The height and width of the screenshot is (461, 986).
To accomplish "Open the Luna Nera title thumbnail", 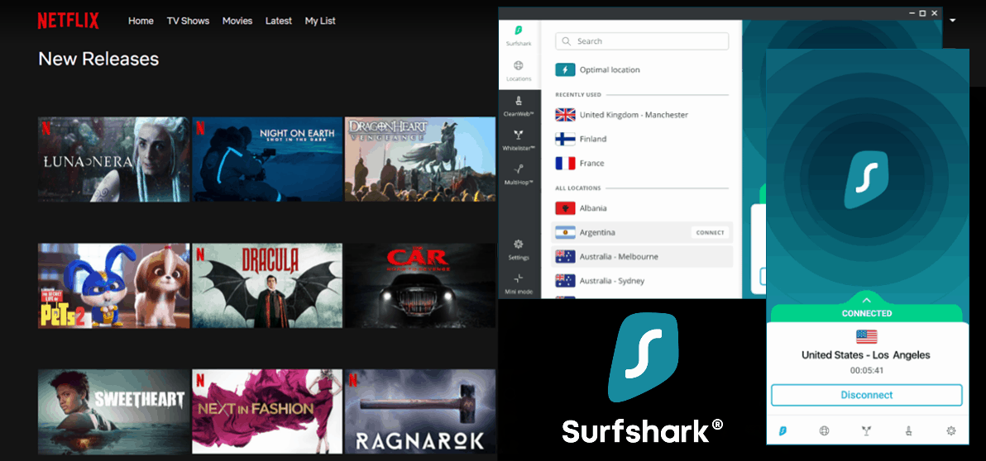I will click(x=114, y=159).
